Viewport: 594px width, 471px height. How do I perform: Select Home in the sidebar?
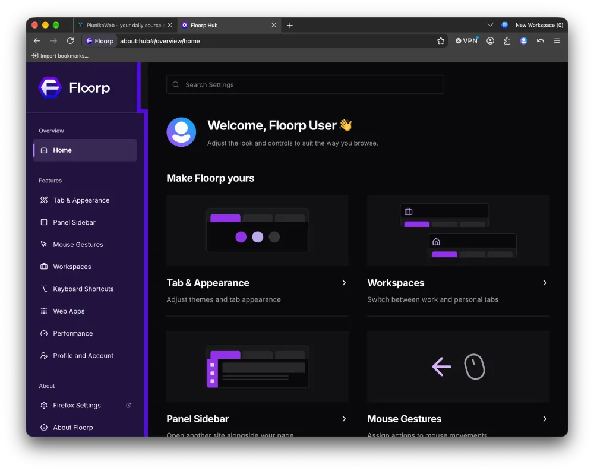(85, 150)
